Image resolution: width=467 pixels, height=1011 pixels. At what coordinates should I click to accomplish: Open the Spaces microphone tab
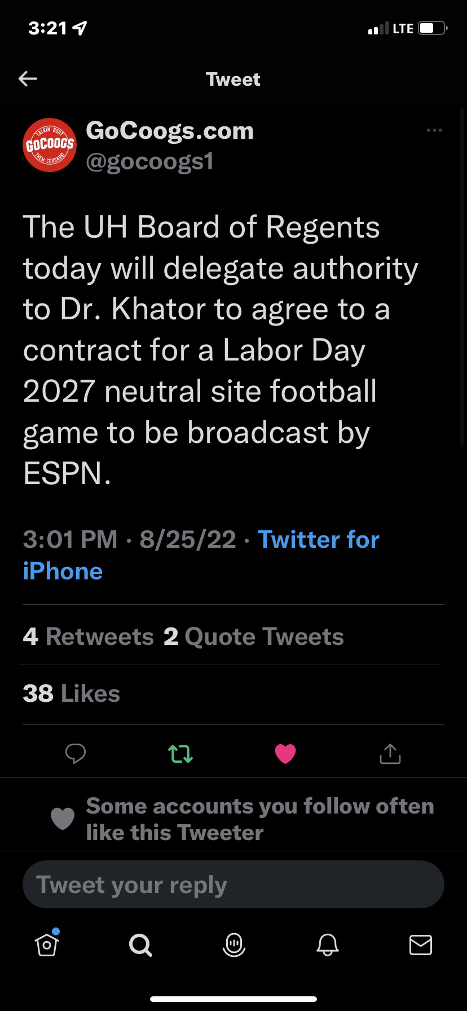point(234,944)
